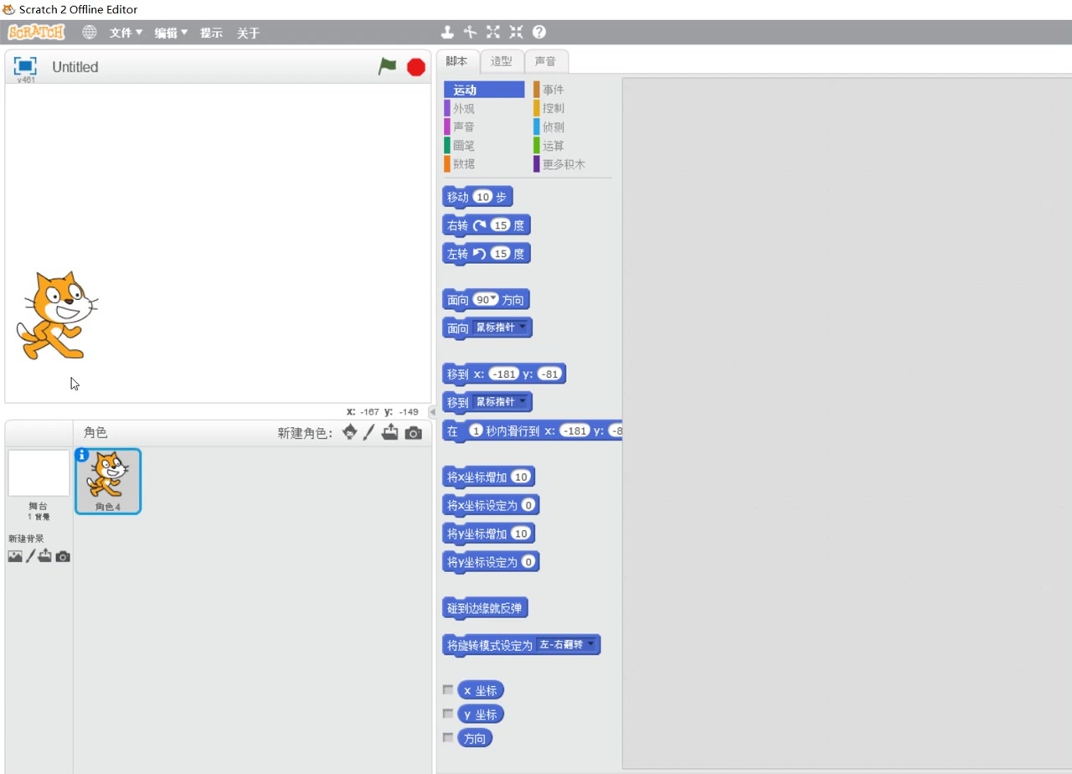Click the Scratch logo
Viewport: 1072px width, 774px height.
[x=36, y=32]
